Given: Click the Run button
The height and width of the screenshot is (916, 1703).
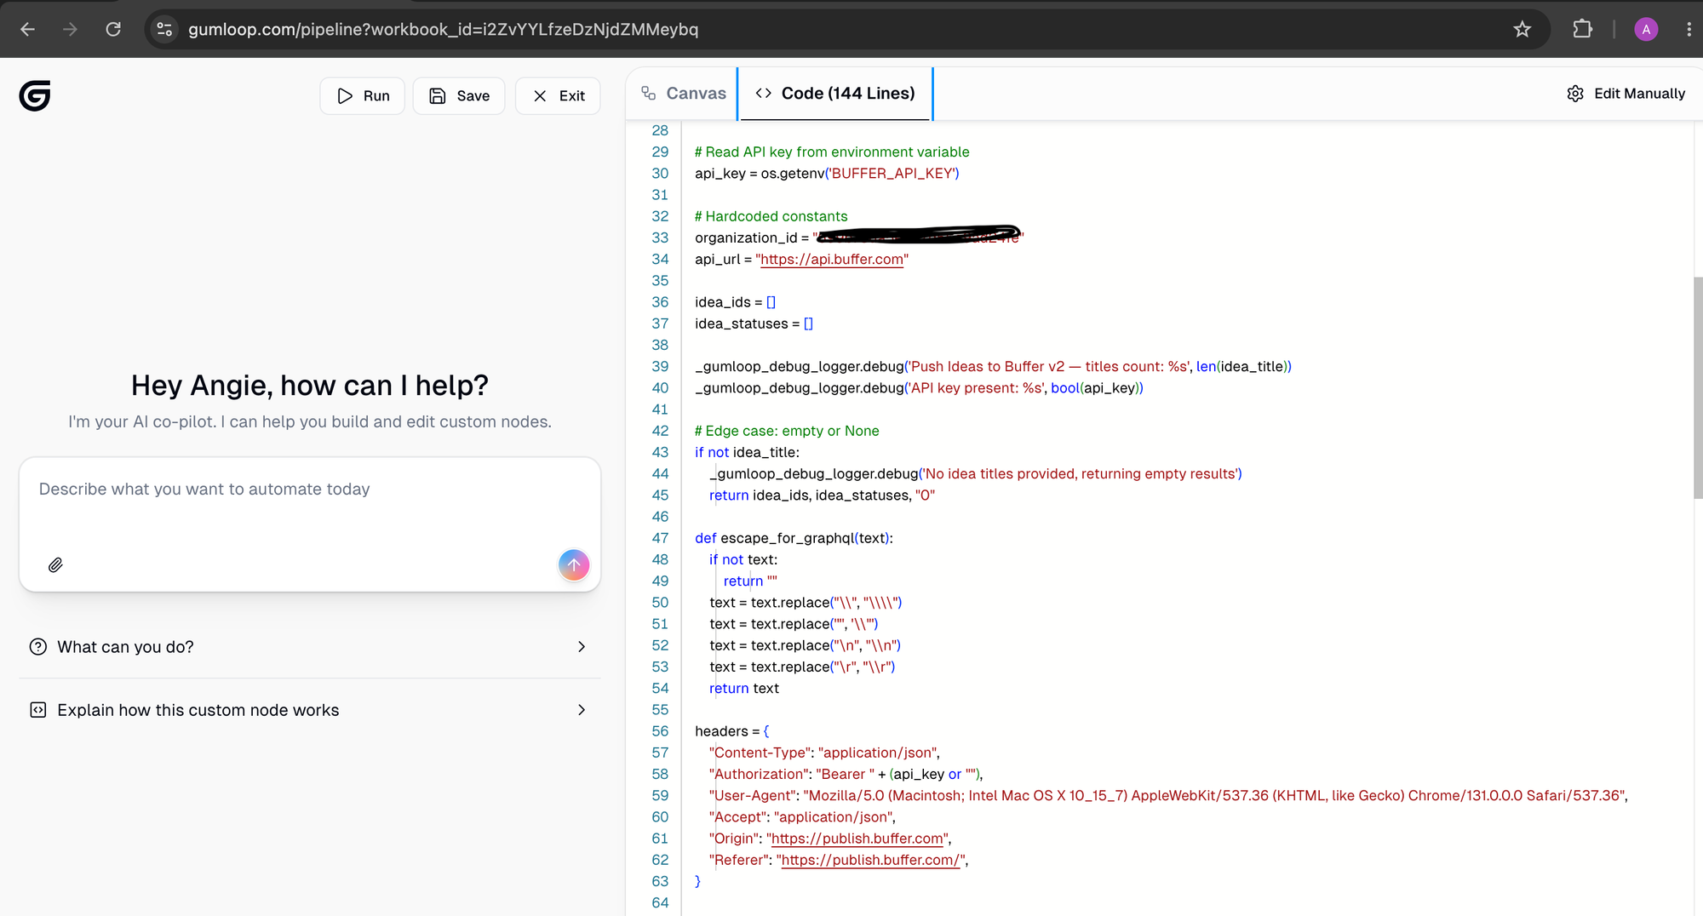Looking at the screenshot, I should (x=362, y=95).
